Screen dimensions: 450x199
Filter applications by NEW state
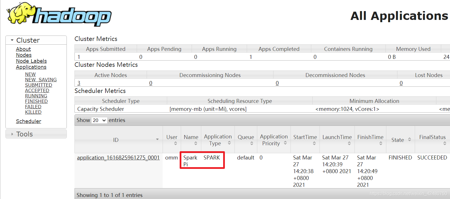point(30,74)
